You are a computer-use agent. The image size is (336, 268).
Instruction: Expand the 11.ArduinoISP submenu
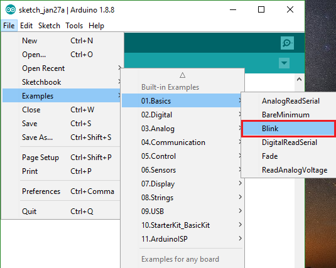182,239
